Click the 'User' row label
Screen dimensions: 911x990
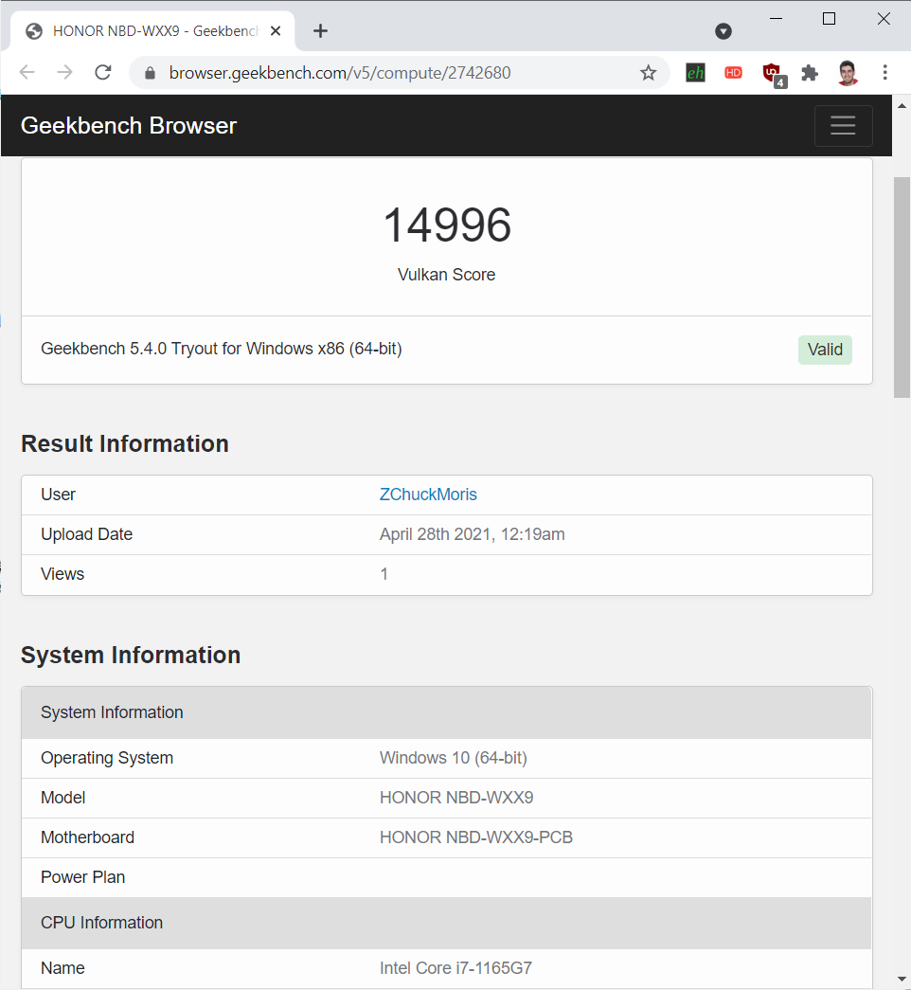coord(58,495)
